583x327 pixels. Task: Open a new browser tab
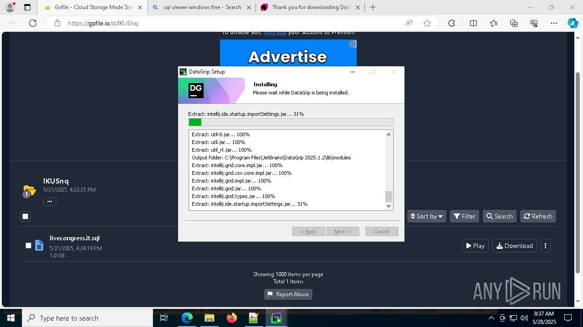pyautogui.click(x=373, y=7)
